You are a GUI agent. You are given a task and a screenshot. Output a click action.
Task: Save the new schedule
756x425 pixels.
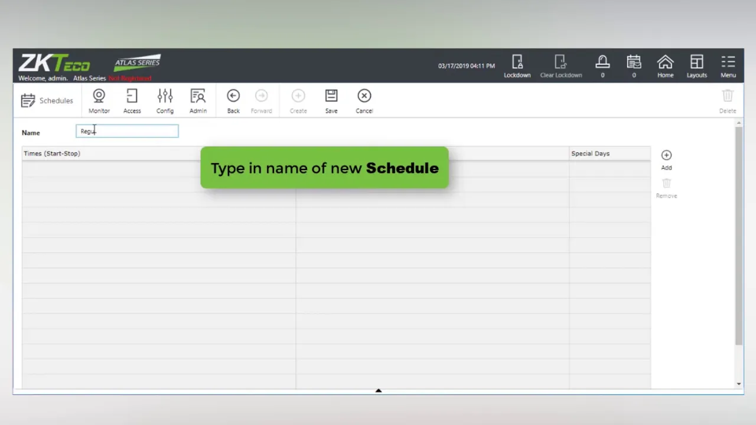coord(331,100)
